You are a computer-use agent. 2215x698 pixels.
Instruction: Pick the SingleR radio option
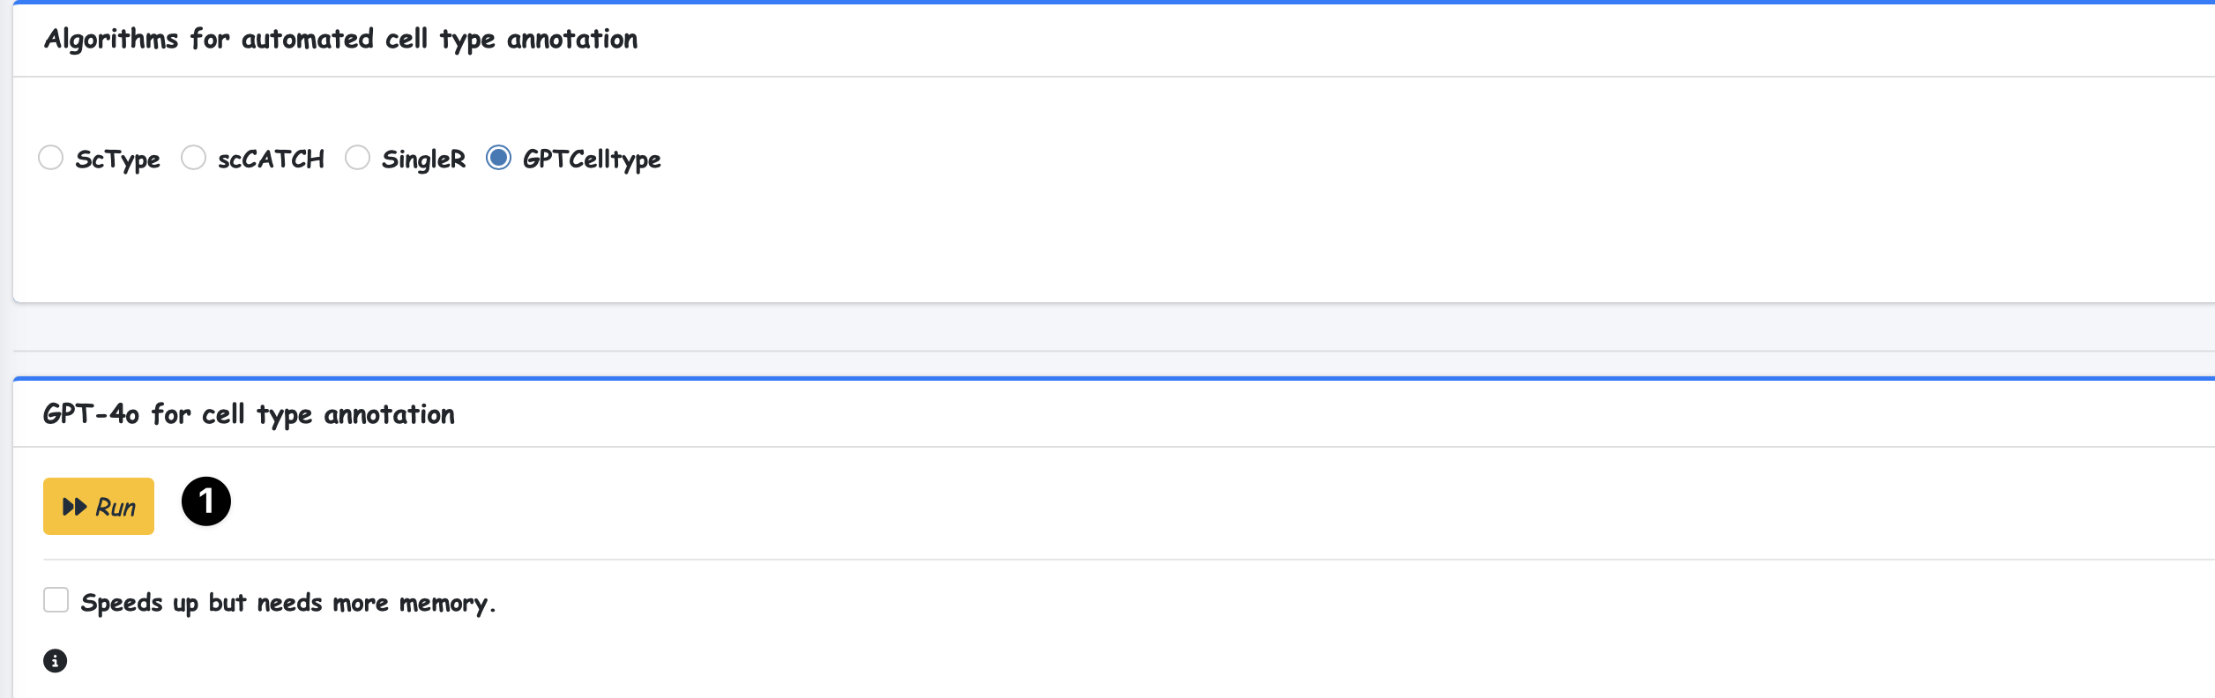coord(357,158)
